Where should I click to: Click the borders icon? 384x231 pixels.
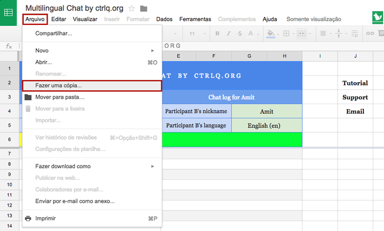pyautogui.click(x=286, y=34)
